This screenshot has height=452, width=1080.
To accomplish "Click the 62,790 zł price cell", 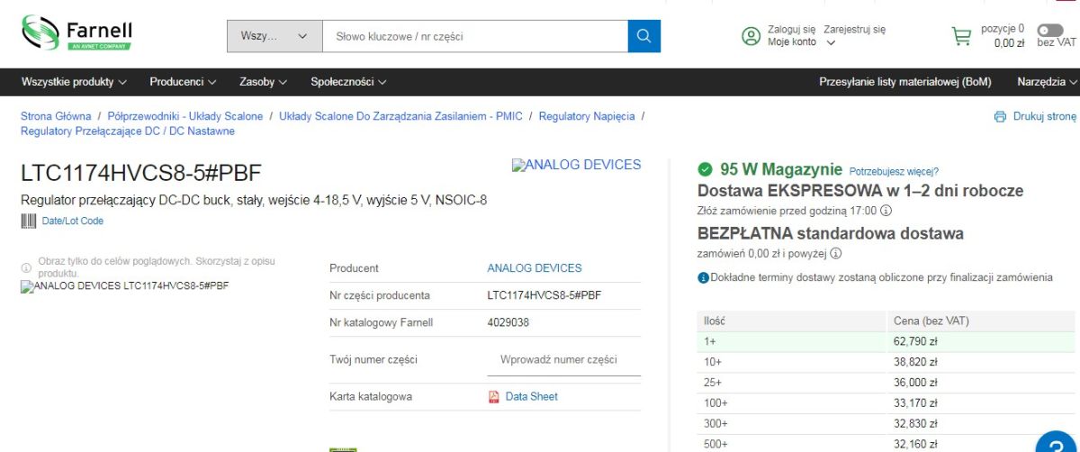I will [915, 341].
